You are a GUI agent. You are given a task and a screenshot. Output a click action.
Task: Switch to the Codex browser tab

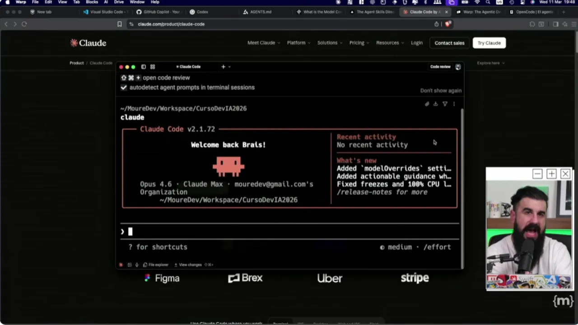point(212,12)
